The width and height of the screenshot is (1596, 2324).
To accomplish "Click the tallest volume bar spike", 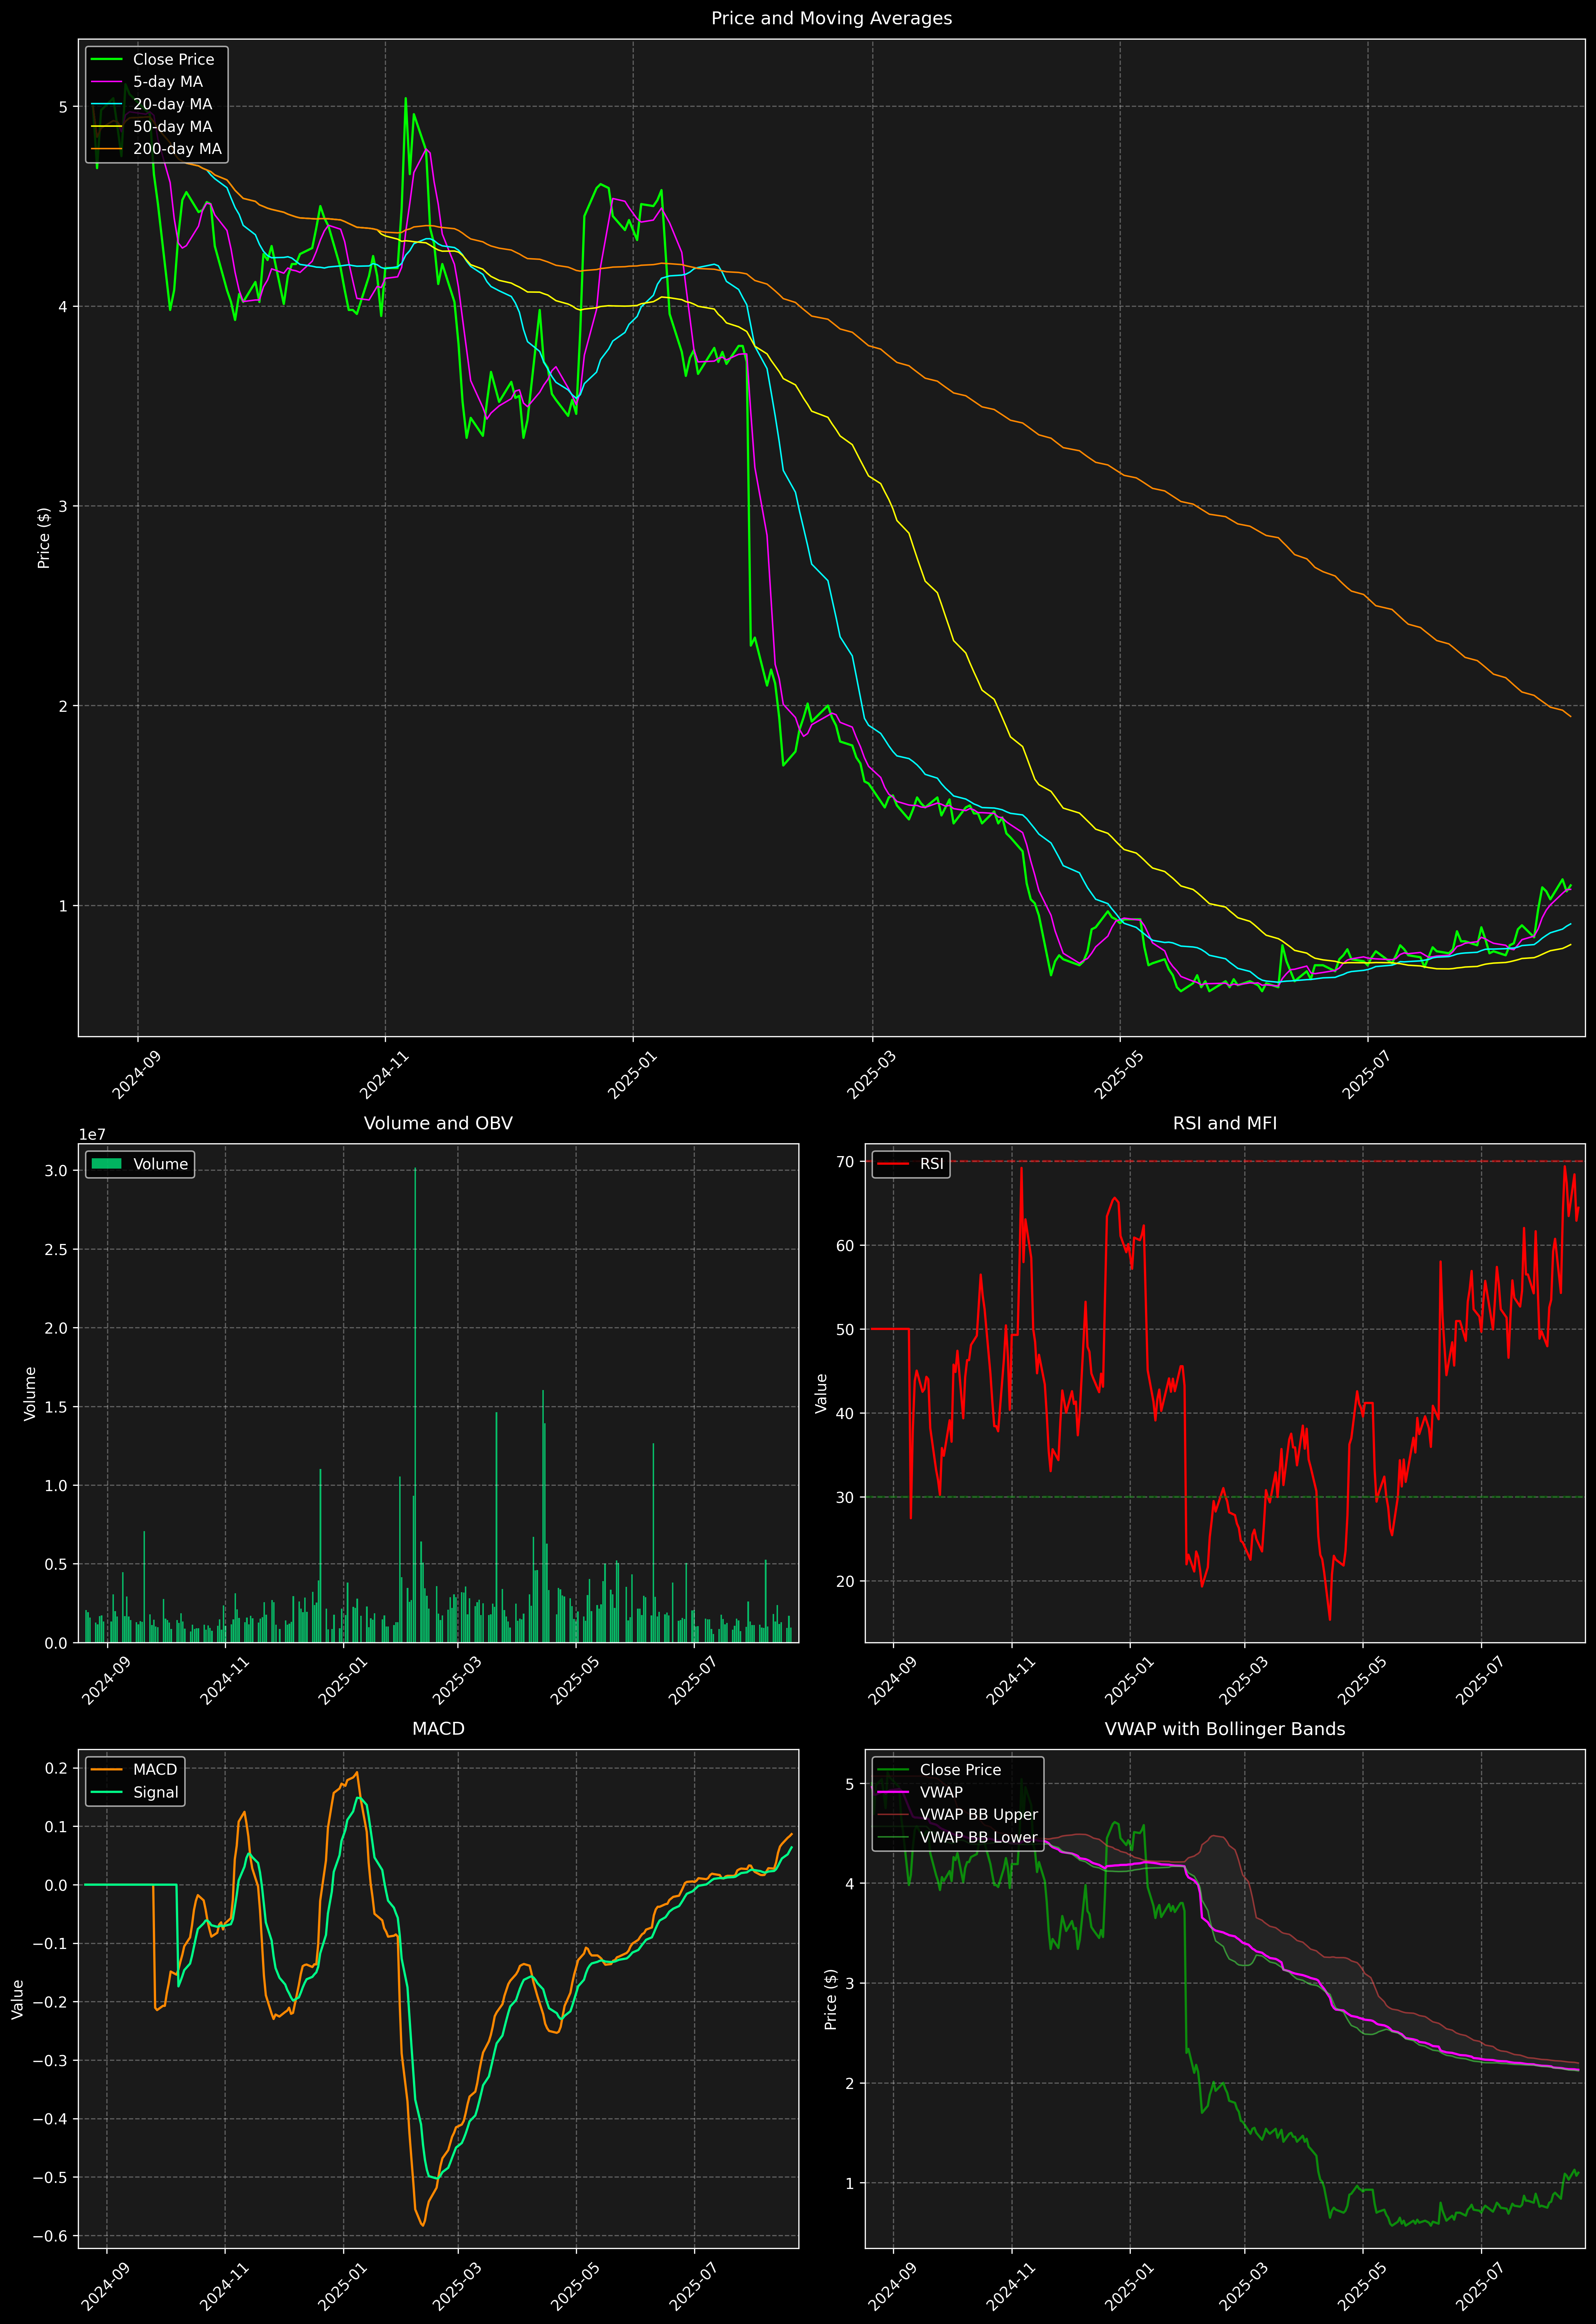I will click(x=415, y=1400).
